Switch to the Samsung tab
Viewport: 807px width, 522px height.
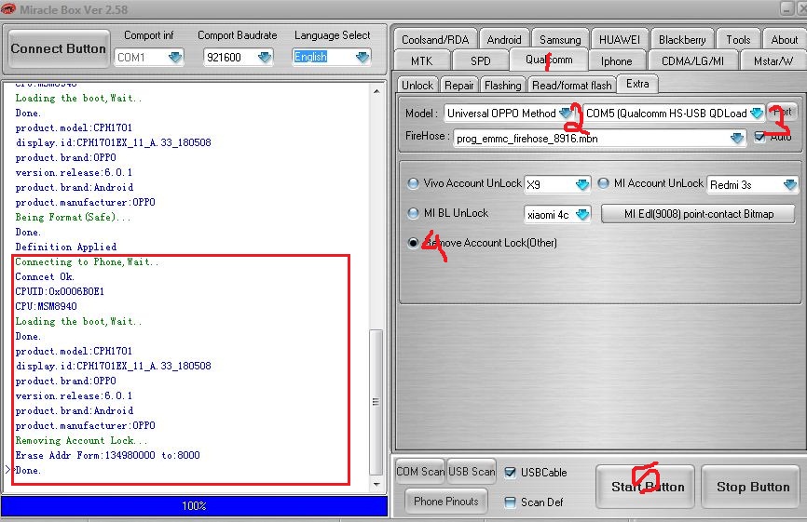(x=560, y=40)
